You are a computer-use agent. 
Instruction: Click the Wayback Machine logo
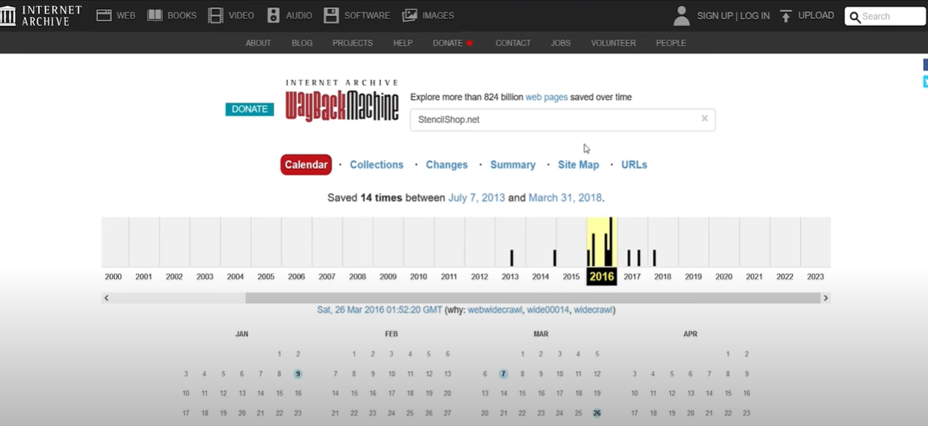(342, 100)
